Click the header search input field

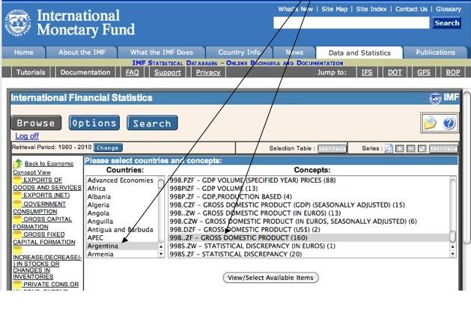[351, 22]
